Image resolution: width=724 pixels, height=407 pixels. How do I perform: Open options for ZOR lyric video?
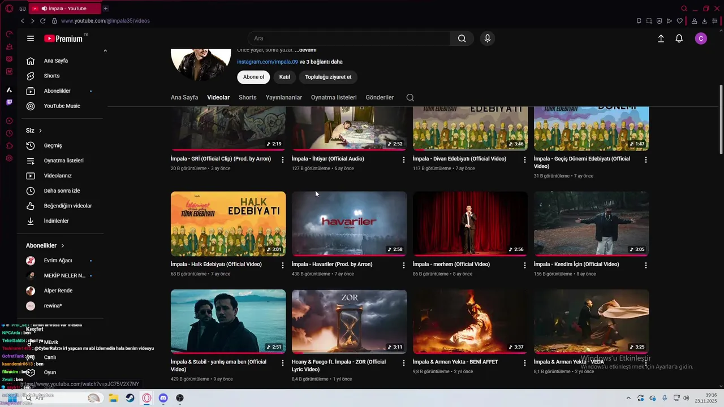coord(404,363)
